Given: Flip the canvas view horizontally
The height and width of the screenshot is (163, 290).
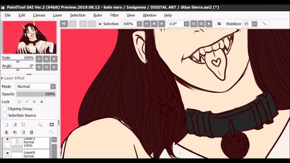Looking at the screenshot, I should click(x=219, y=24).
